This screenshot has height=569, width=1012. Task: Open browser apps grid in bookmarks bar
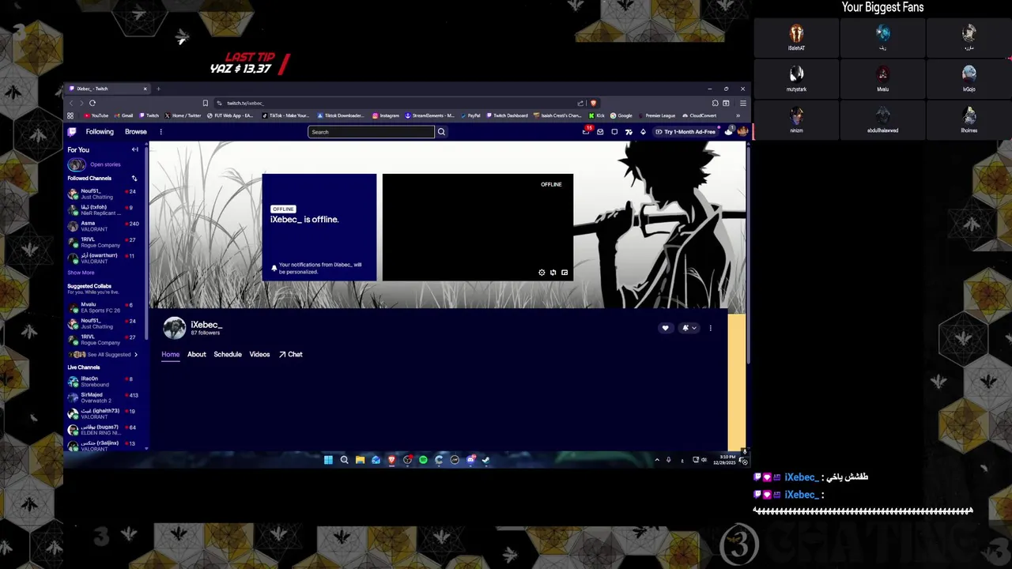tap(70, 115)
